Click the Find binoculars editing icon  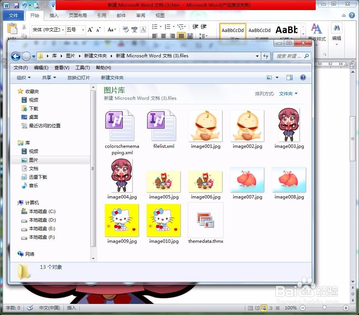pos(337,28)
